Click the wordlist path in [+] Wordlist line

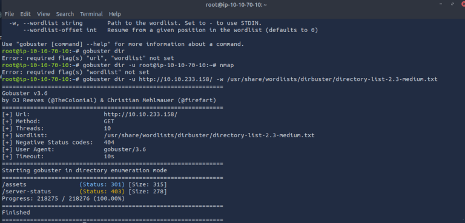[209, 135]
